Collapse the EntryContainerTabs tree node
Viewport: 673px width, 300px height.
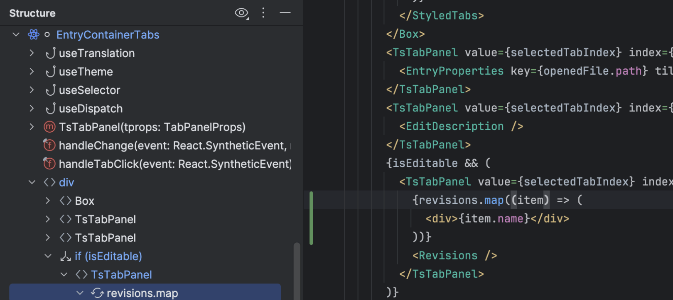click(16, 35)
